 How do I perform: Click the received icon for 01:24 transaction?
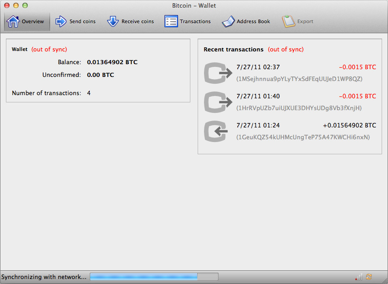[x=216, y=132]
